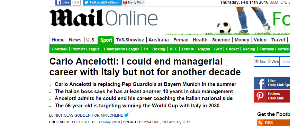
Task: Click the Twitter Follow @MailSport button
Action: coord(102,2)
